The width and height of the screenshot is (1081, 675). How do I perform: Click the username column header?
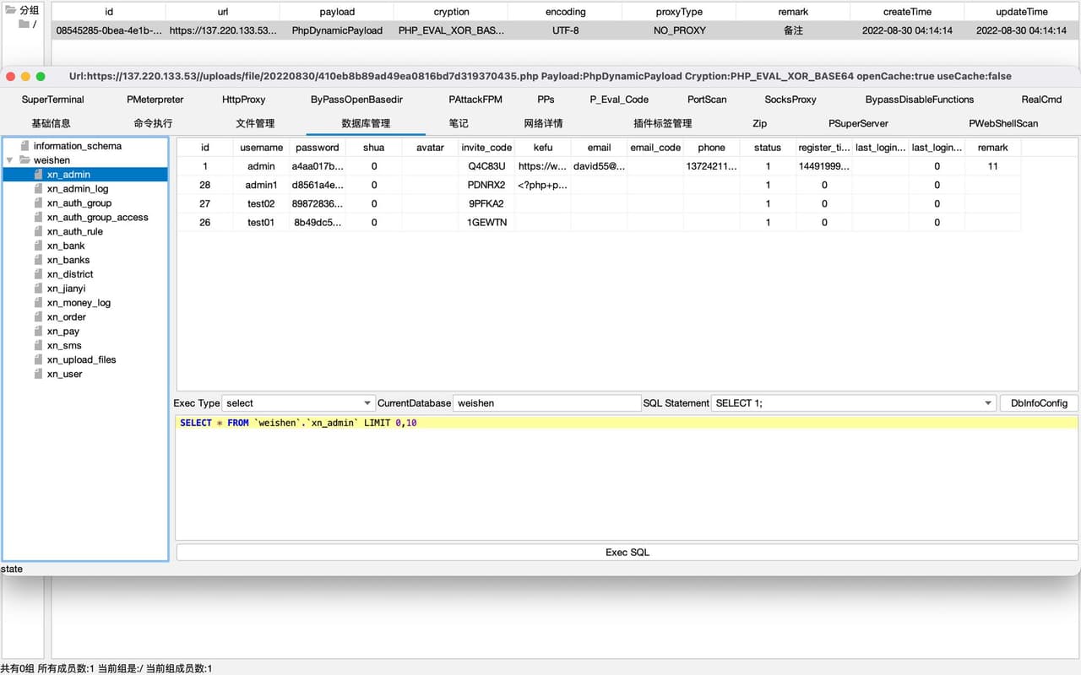coord(262,148)
